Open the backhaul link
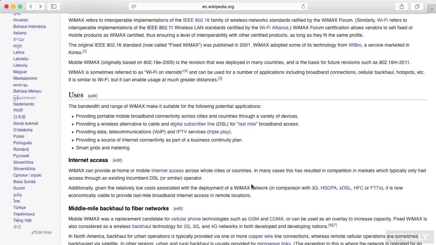Viewport: 436px width, 245px height. pos(141,226)
